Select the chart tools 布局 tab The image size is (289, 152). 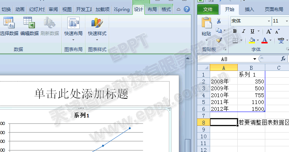(152, 10)
